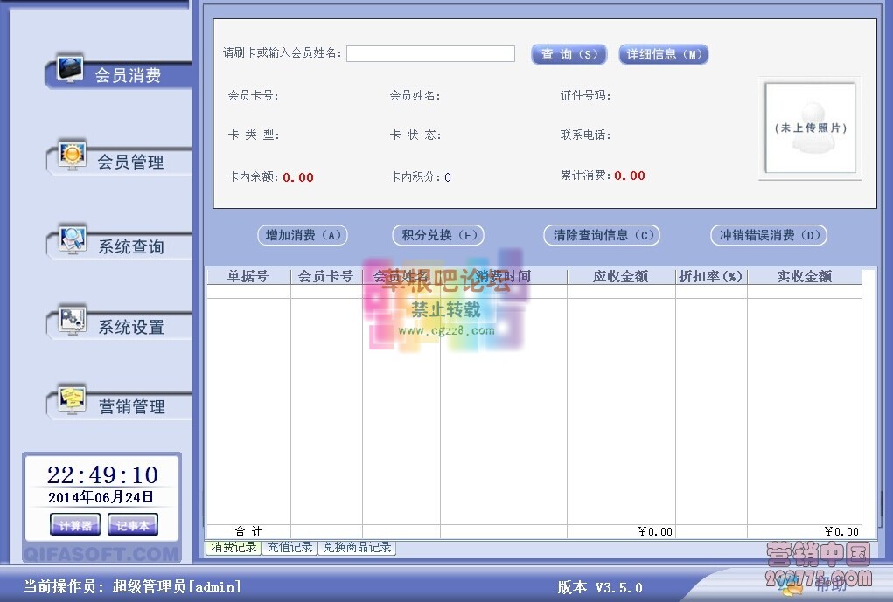
Task: Click the 未上传照片 photo placeholder
Action: (x=810, y=128)
